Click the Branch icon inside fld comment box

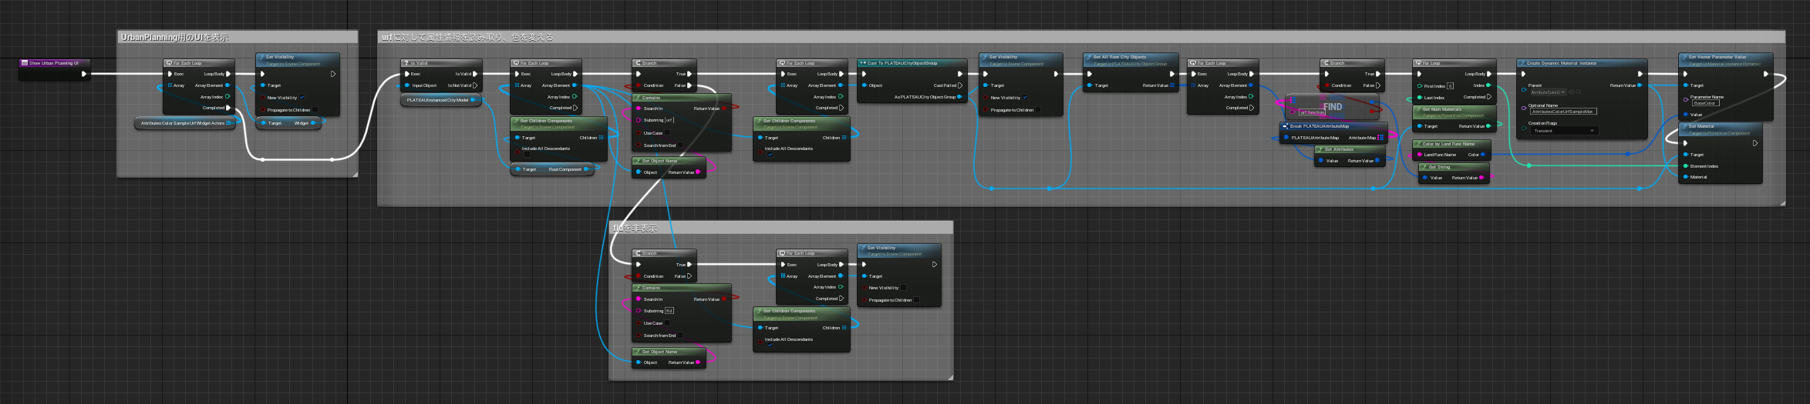[x=638, y=253]
